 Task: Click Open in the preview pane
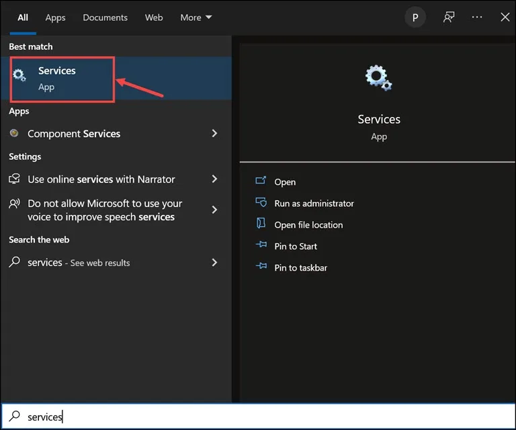click(285, 182)
